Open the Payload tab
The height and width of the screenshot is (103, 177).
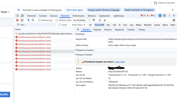(97, 30)
